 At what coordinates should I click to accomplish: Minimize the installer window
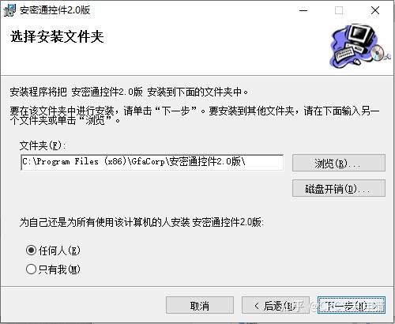pos(303,10)
